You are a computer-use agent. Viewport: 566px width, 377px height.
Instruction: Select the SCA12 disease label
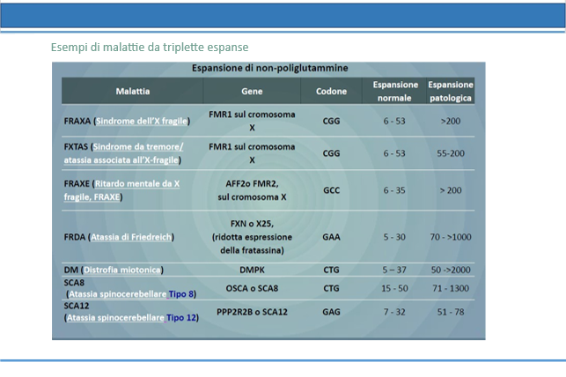coord(77,306)
